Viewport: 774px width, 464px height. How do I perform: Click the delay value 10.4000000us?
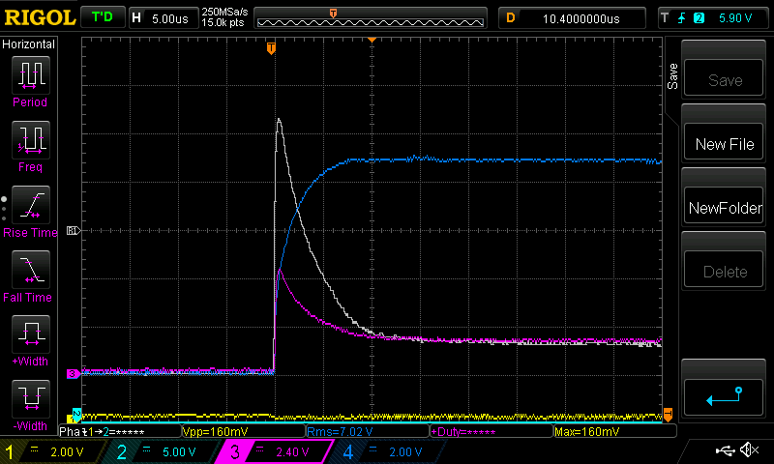[x=580, y=17]
